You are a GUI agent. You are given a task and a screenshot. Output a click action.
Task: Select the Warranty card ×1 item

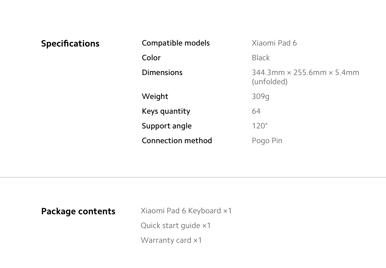click(171, 240)
